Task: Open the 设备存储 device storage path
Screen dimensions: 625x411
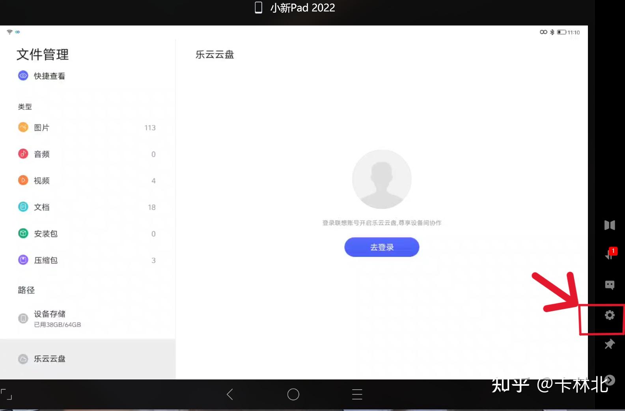Action: click(x=88, y=319)
